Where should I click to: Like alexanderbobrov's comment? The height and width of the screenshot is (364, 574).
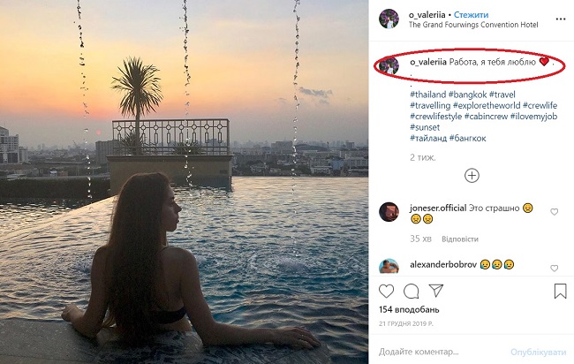coord(555,268)
